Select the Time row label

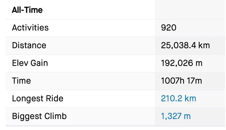(21, 81)
